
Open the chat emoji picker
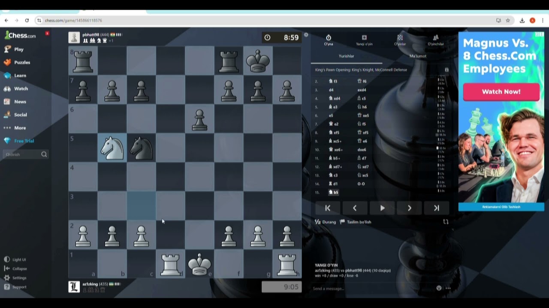click(x=439, y=288)
